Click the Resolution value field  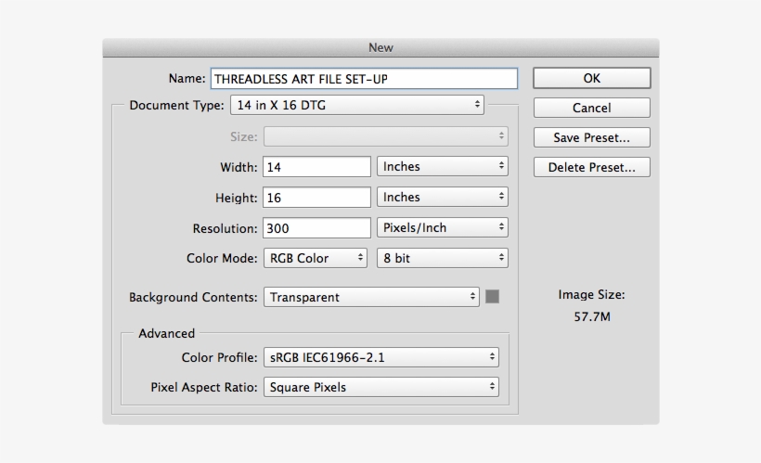tap(317, 228)
